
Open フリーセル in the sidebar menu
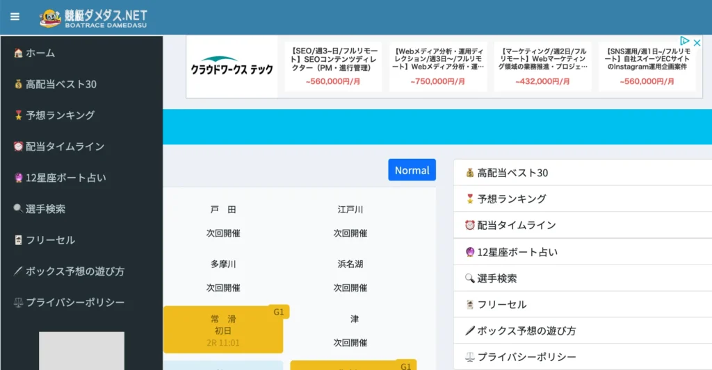[82, 240]
